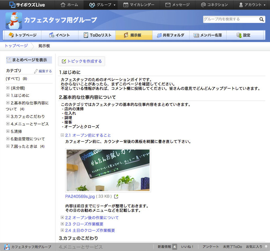Open the PA240569s.jpg file link

click(80, 197)
